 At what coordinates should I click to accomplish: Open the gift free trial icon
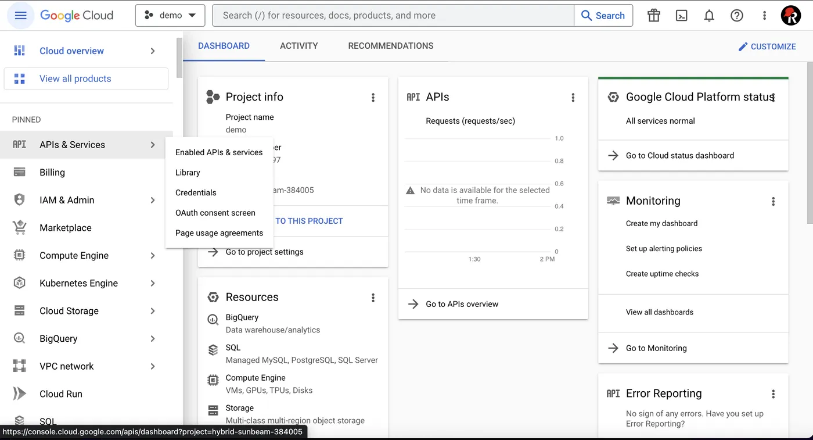pos(654,16)
